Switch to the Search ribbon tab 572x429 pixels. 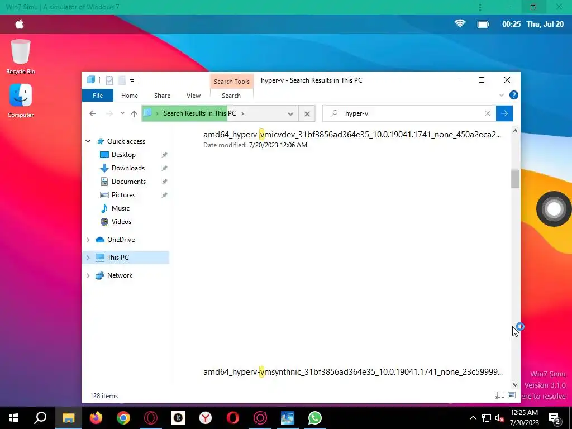pyautogui.click(x=231, y=96)
